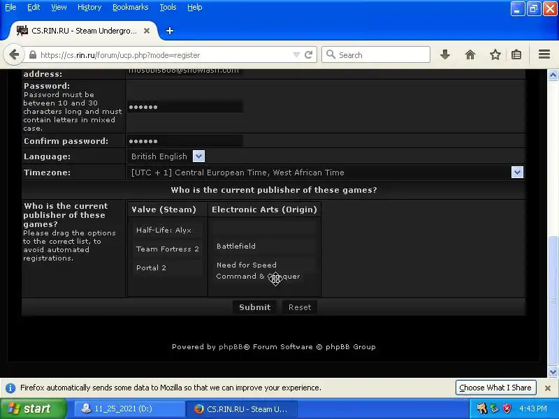Open a new tab with plus icon
559x419 pixels.
(x=170, y=31)
